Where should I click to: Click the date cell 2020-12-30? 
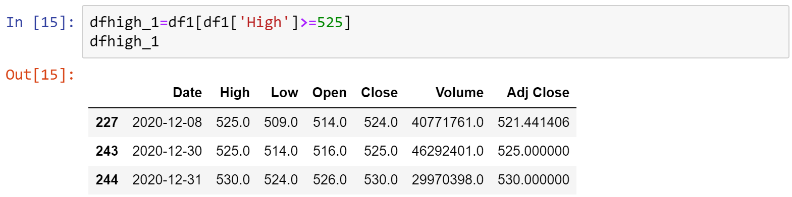tap(167, 151)
